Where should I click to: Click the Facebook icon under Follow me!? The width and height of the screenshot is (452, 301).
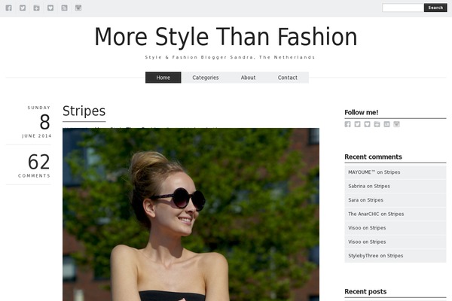pyautogui.click(x=347, y=124)
